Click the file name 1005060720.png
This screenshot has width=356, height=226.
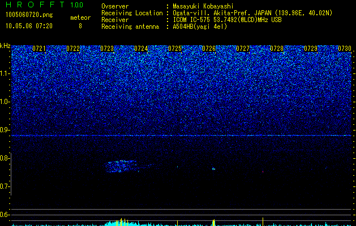pos(29,15)
